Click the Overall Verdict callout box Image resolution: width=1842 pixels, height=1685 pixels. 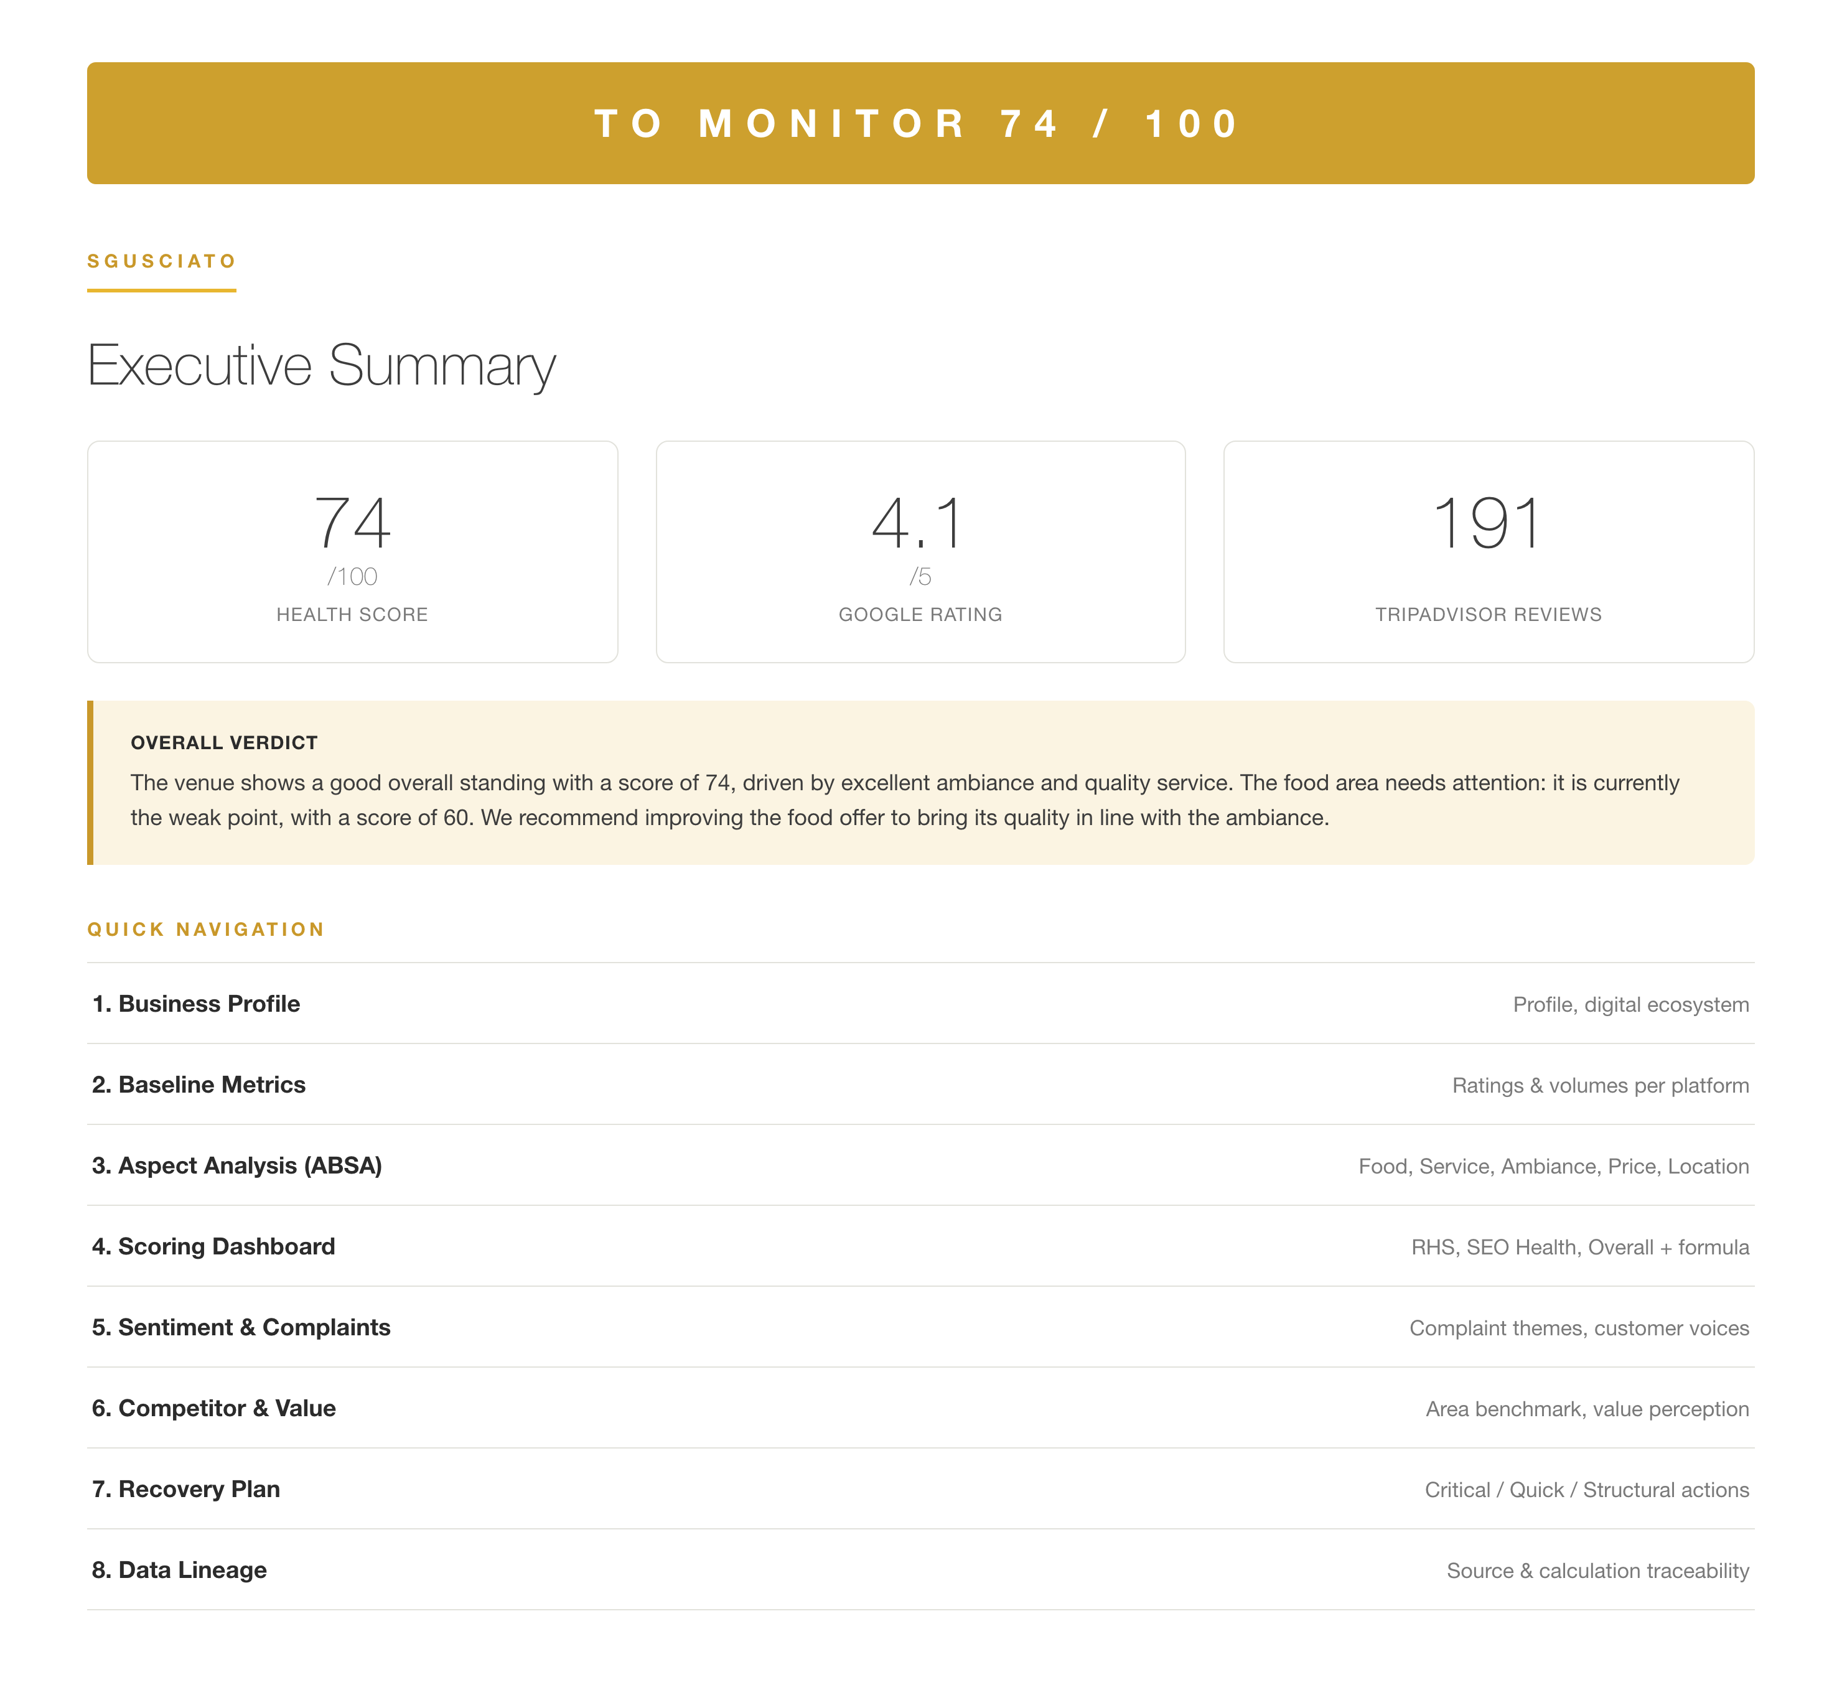[x=920, y=783]
